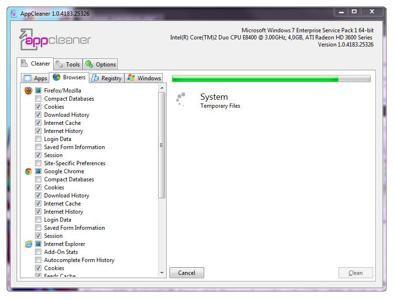This screenshot has height=300, width=395.
Task: Select the Firefox/Mozilla label
Action: [x=63, y=91]
